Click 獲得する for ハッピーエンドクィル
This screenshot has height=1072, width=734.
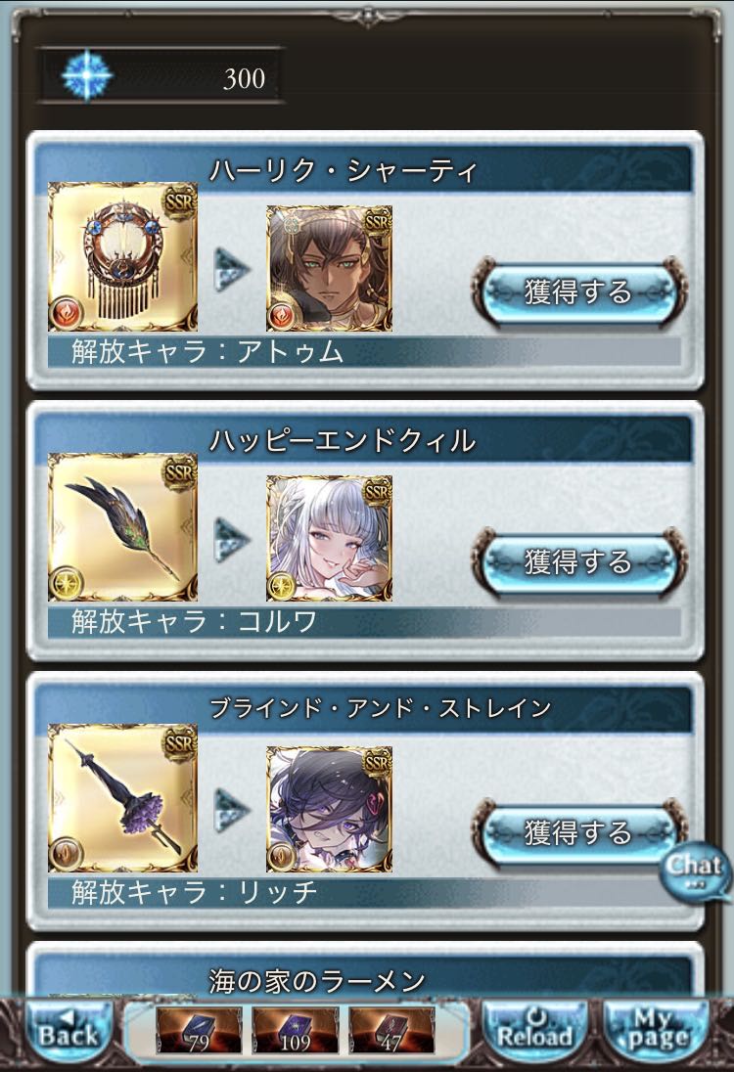(x=578, y=562)
